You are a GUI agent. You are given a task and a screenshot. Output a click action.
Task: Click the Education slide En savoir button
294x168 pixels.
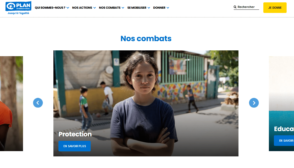coord(284,141)
